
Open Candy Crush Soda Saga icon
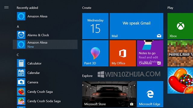point(21,101)
